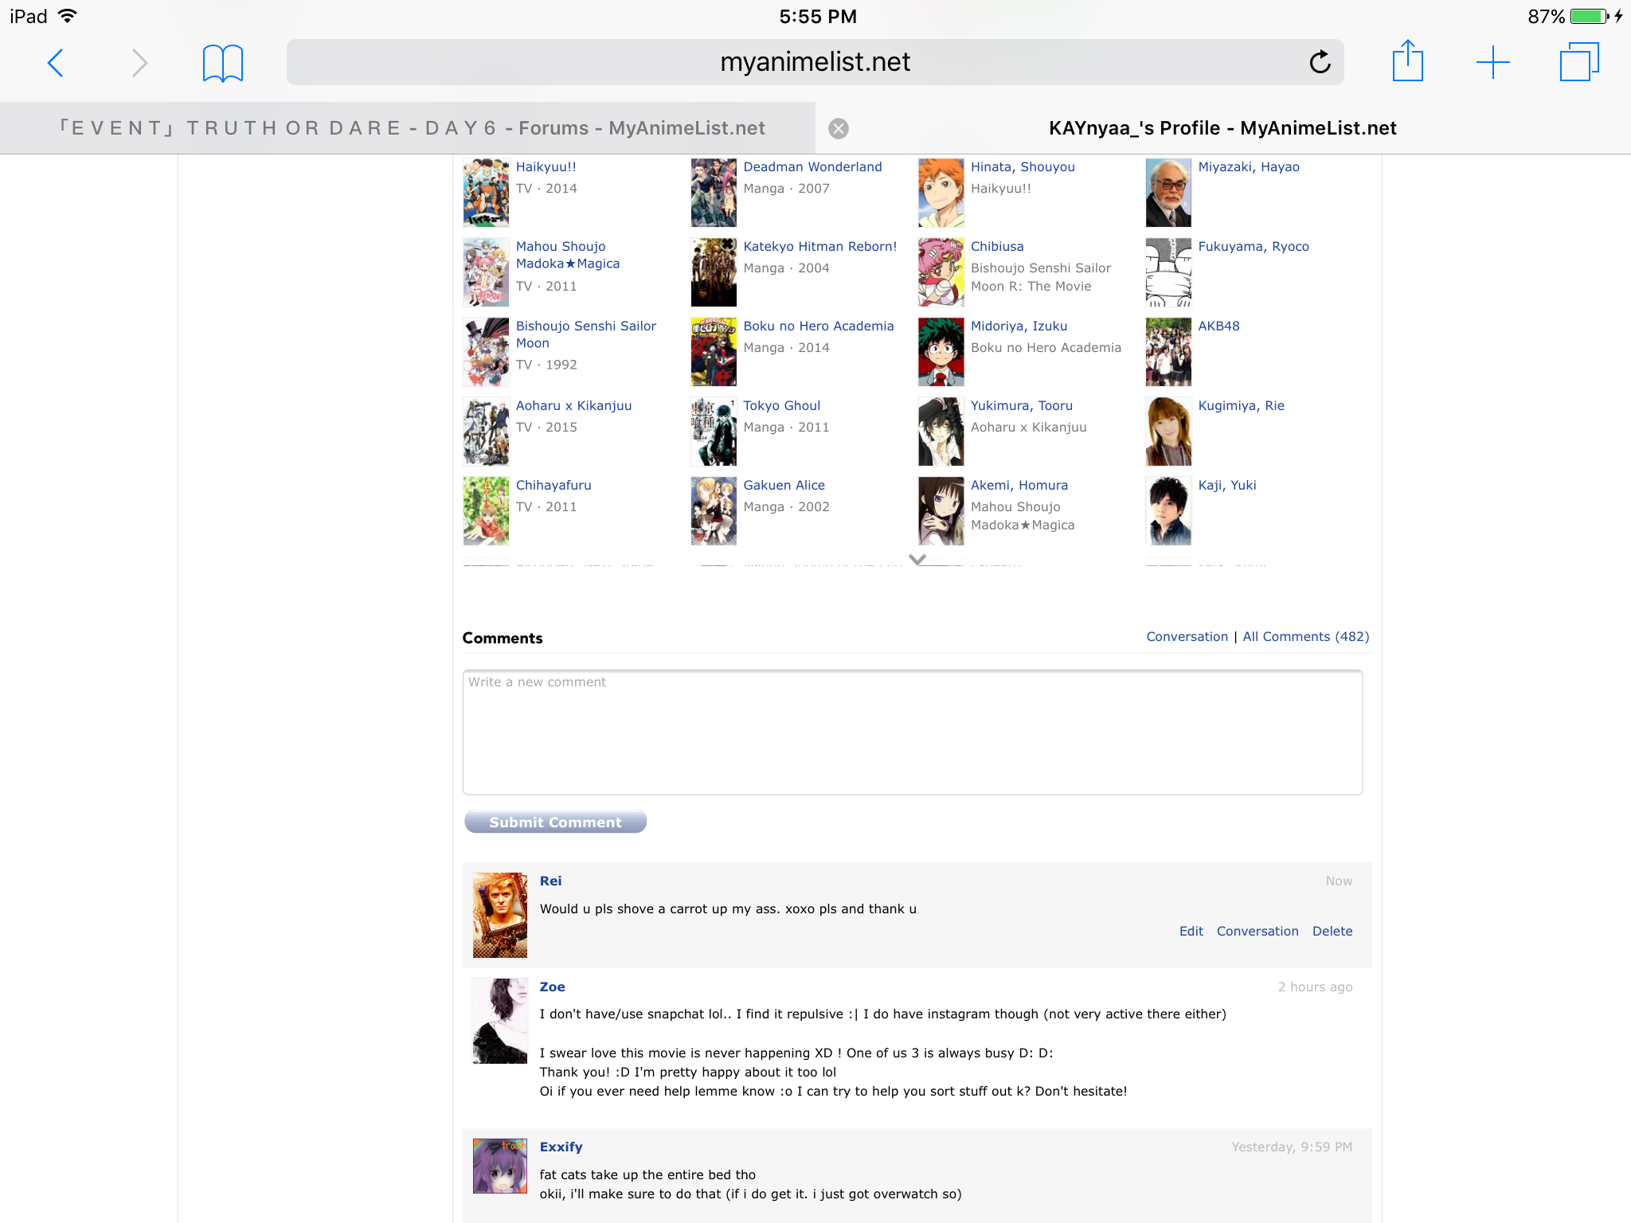Focus the Write a new comment box
Viewport: 1631px width, 1223px height.
(912, 732)
